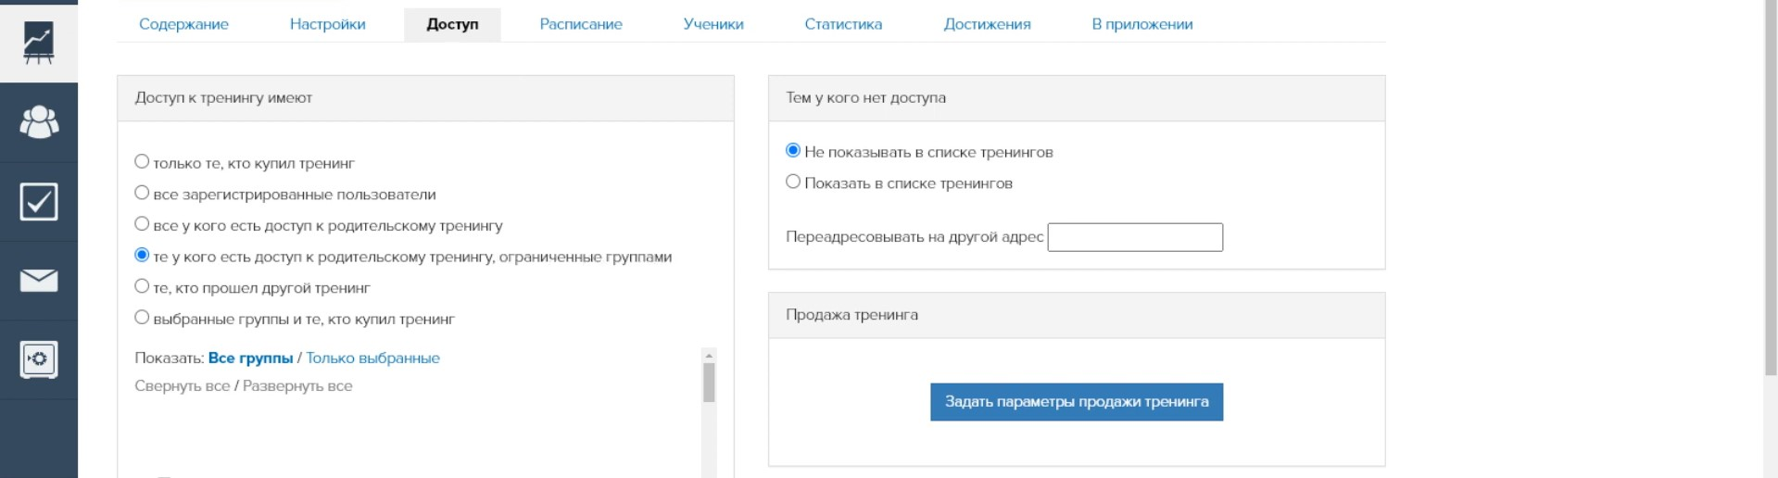1778x478 pixels.
Task: Click the 'Только выбранные' filter link
Action: tap(372, 358)
